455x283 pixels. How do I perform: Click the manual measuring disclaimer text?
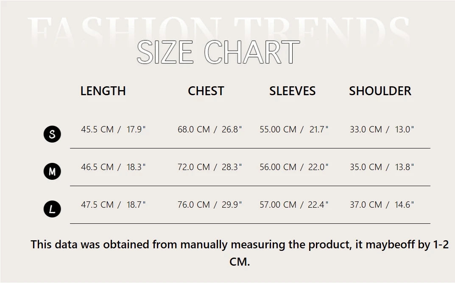click(x=240, y=253)
